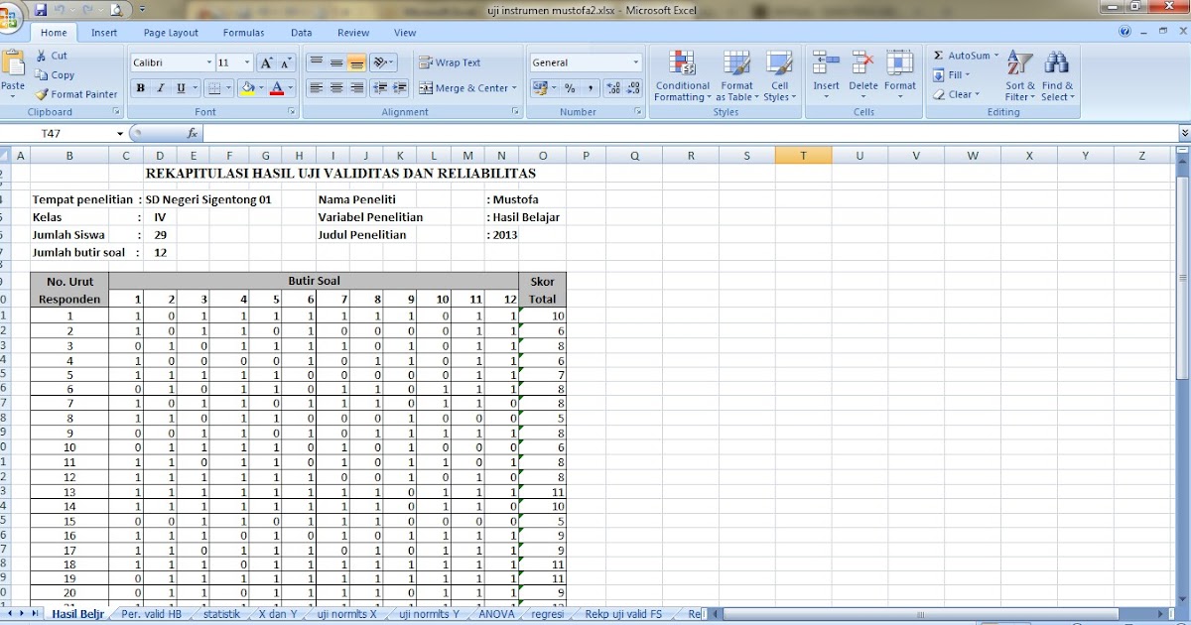
Task: Open the General number format dropdown
Action: point(636,62)
